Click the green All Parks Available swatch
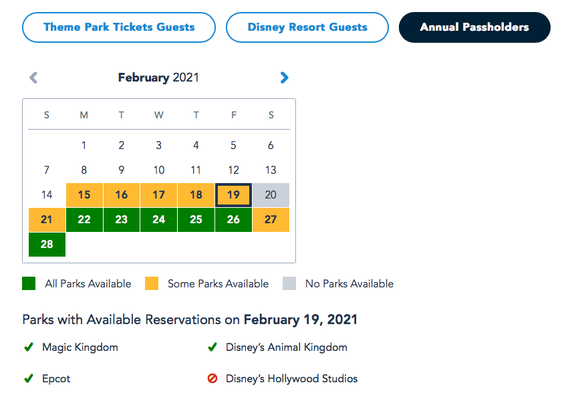586x403 pixels. point(29,283)
